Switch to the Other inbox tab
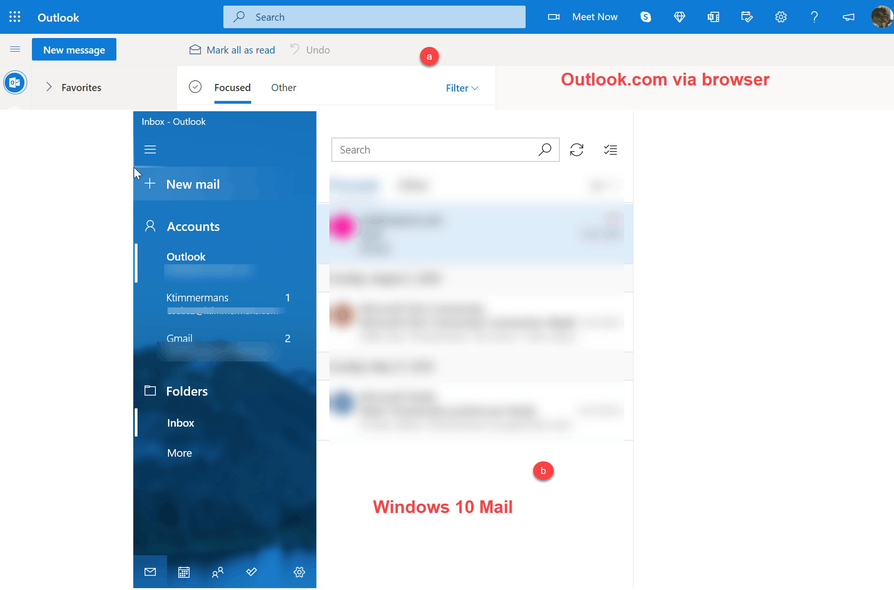894x590 pixels. [283, 88]
